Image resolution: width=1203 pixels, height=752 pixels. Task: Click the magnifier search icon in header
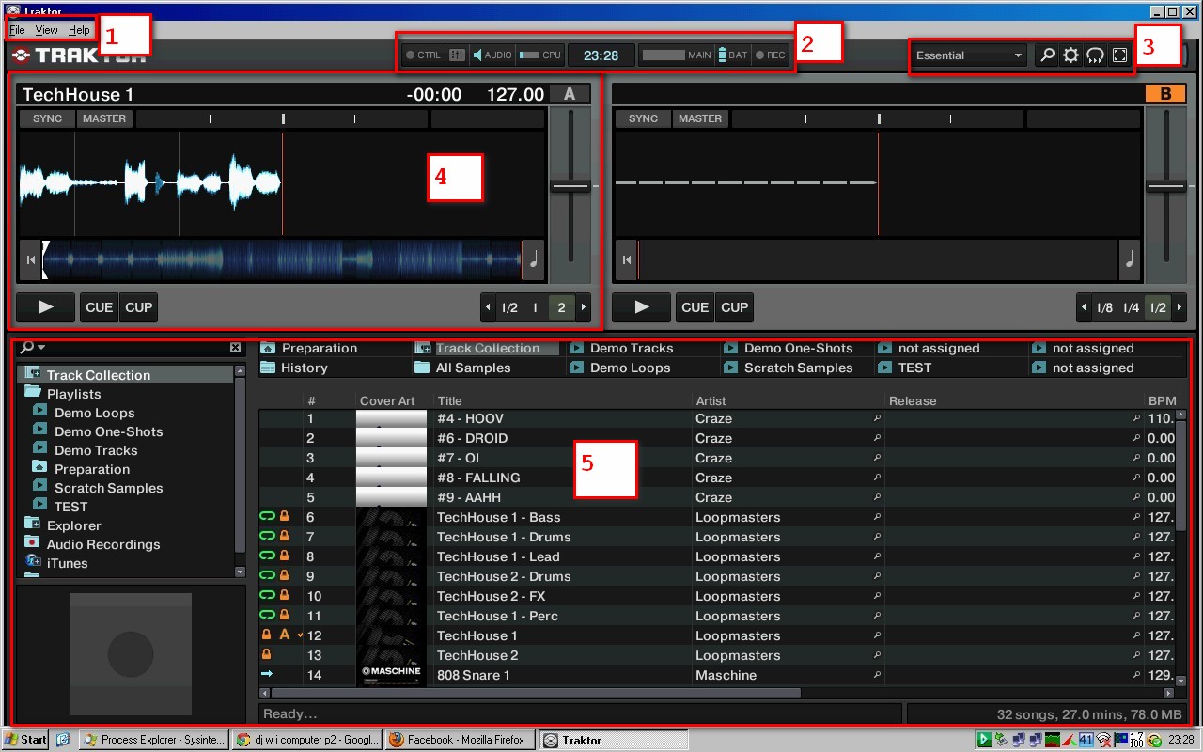[1047, 55]
